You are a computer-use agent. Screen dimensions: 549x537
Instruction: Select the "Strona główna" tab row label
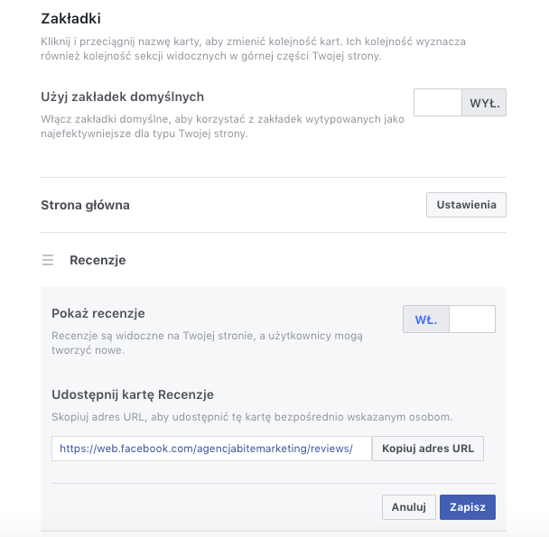point(86,205)
